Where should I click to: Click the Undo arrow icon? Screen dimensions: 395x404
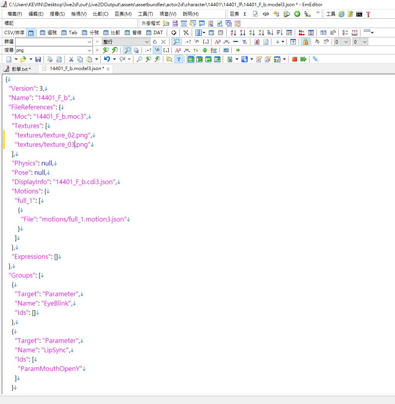click(x=107, y=59)
